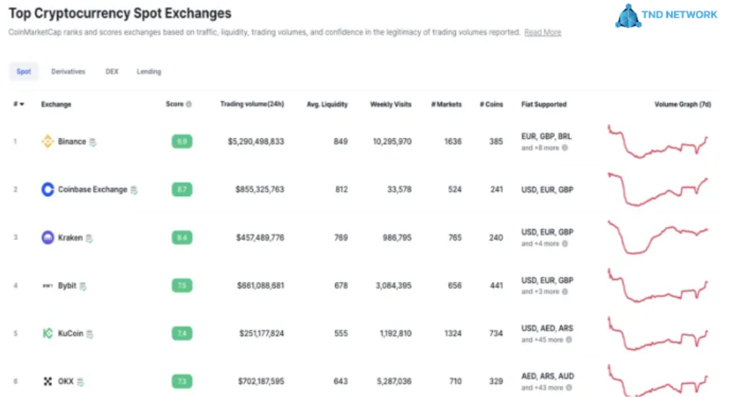
Task: Open the DEX tab
Action: tap(112, 72)
